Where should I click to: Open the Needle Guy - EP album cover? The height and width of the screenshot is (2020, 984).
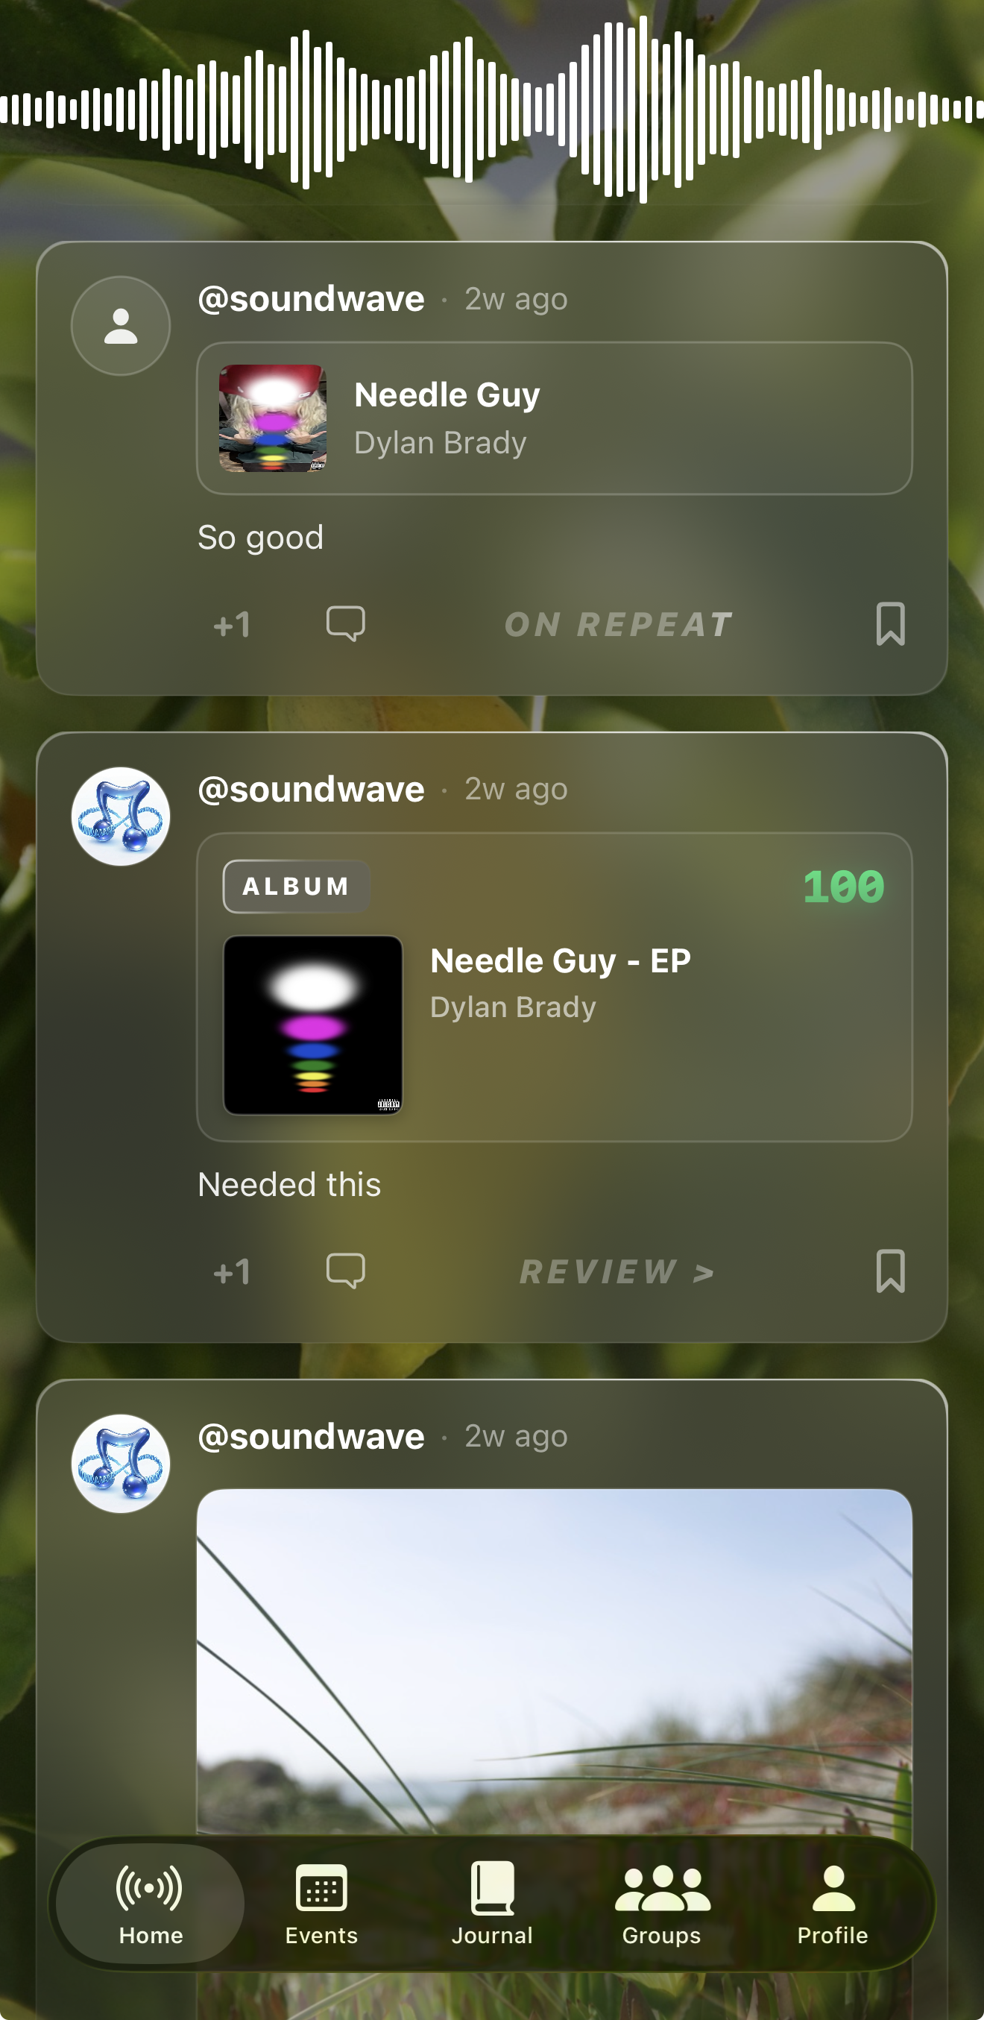[313, 1025]
